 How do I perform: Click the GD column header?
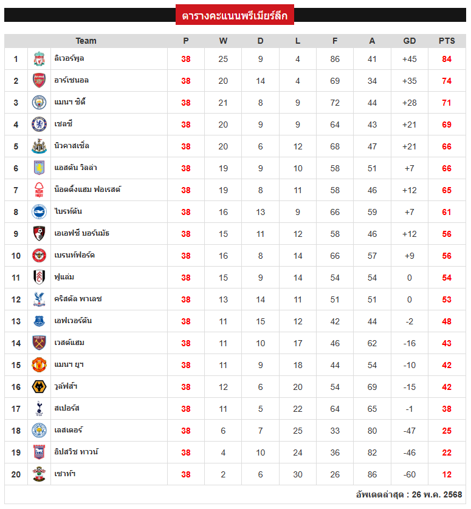click(x=409, y=41)
